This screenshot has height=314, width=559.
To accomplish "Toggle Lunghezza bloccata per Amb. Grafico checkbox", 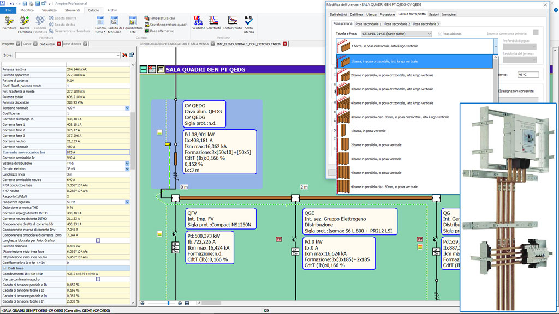I will (x=98, y=240).
